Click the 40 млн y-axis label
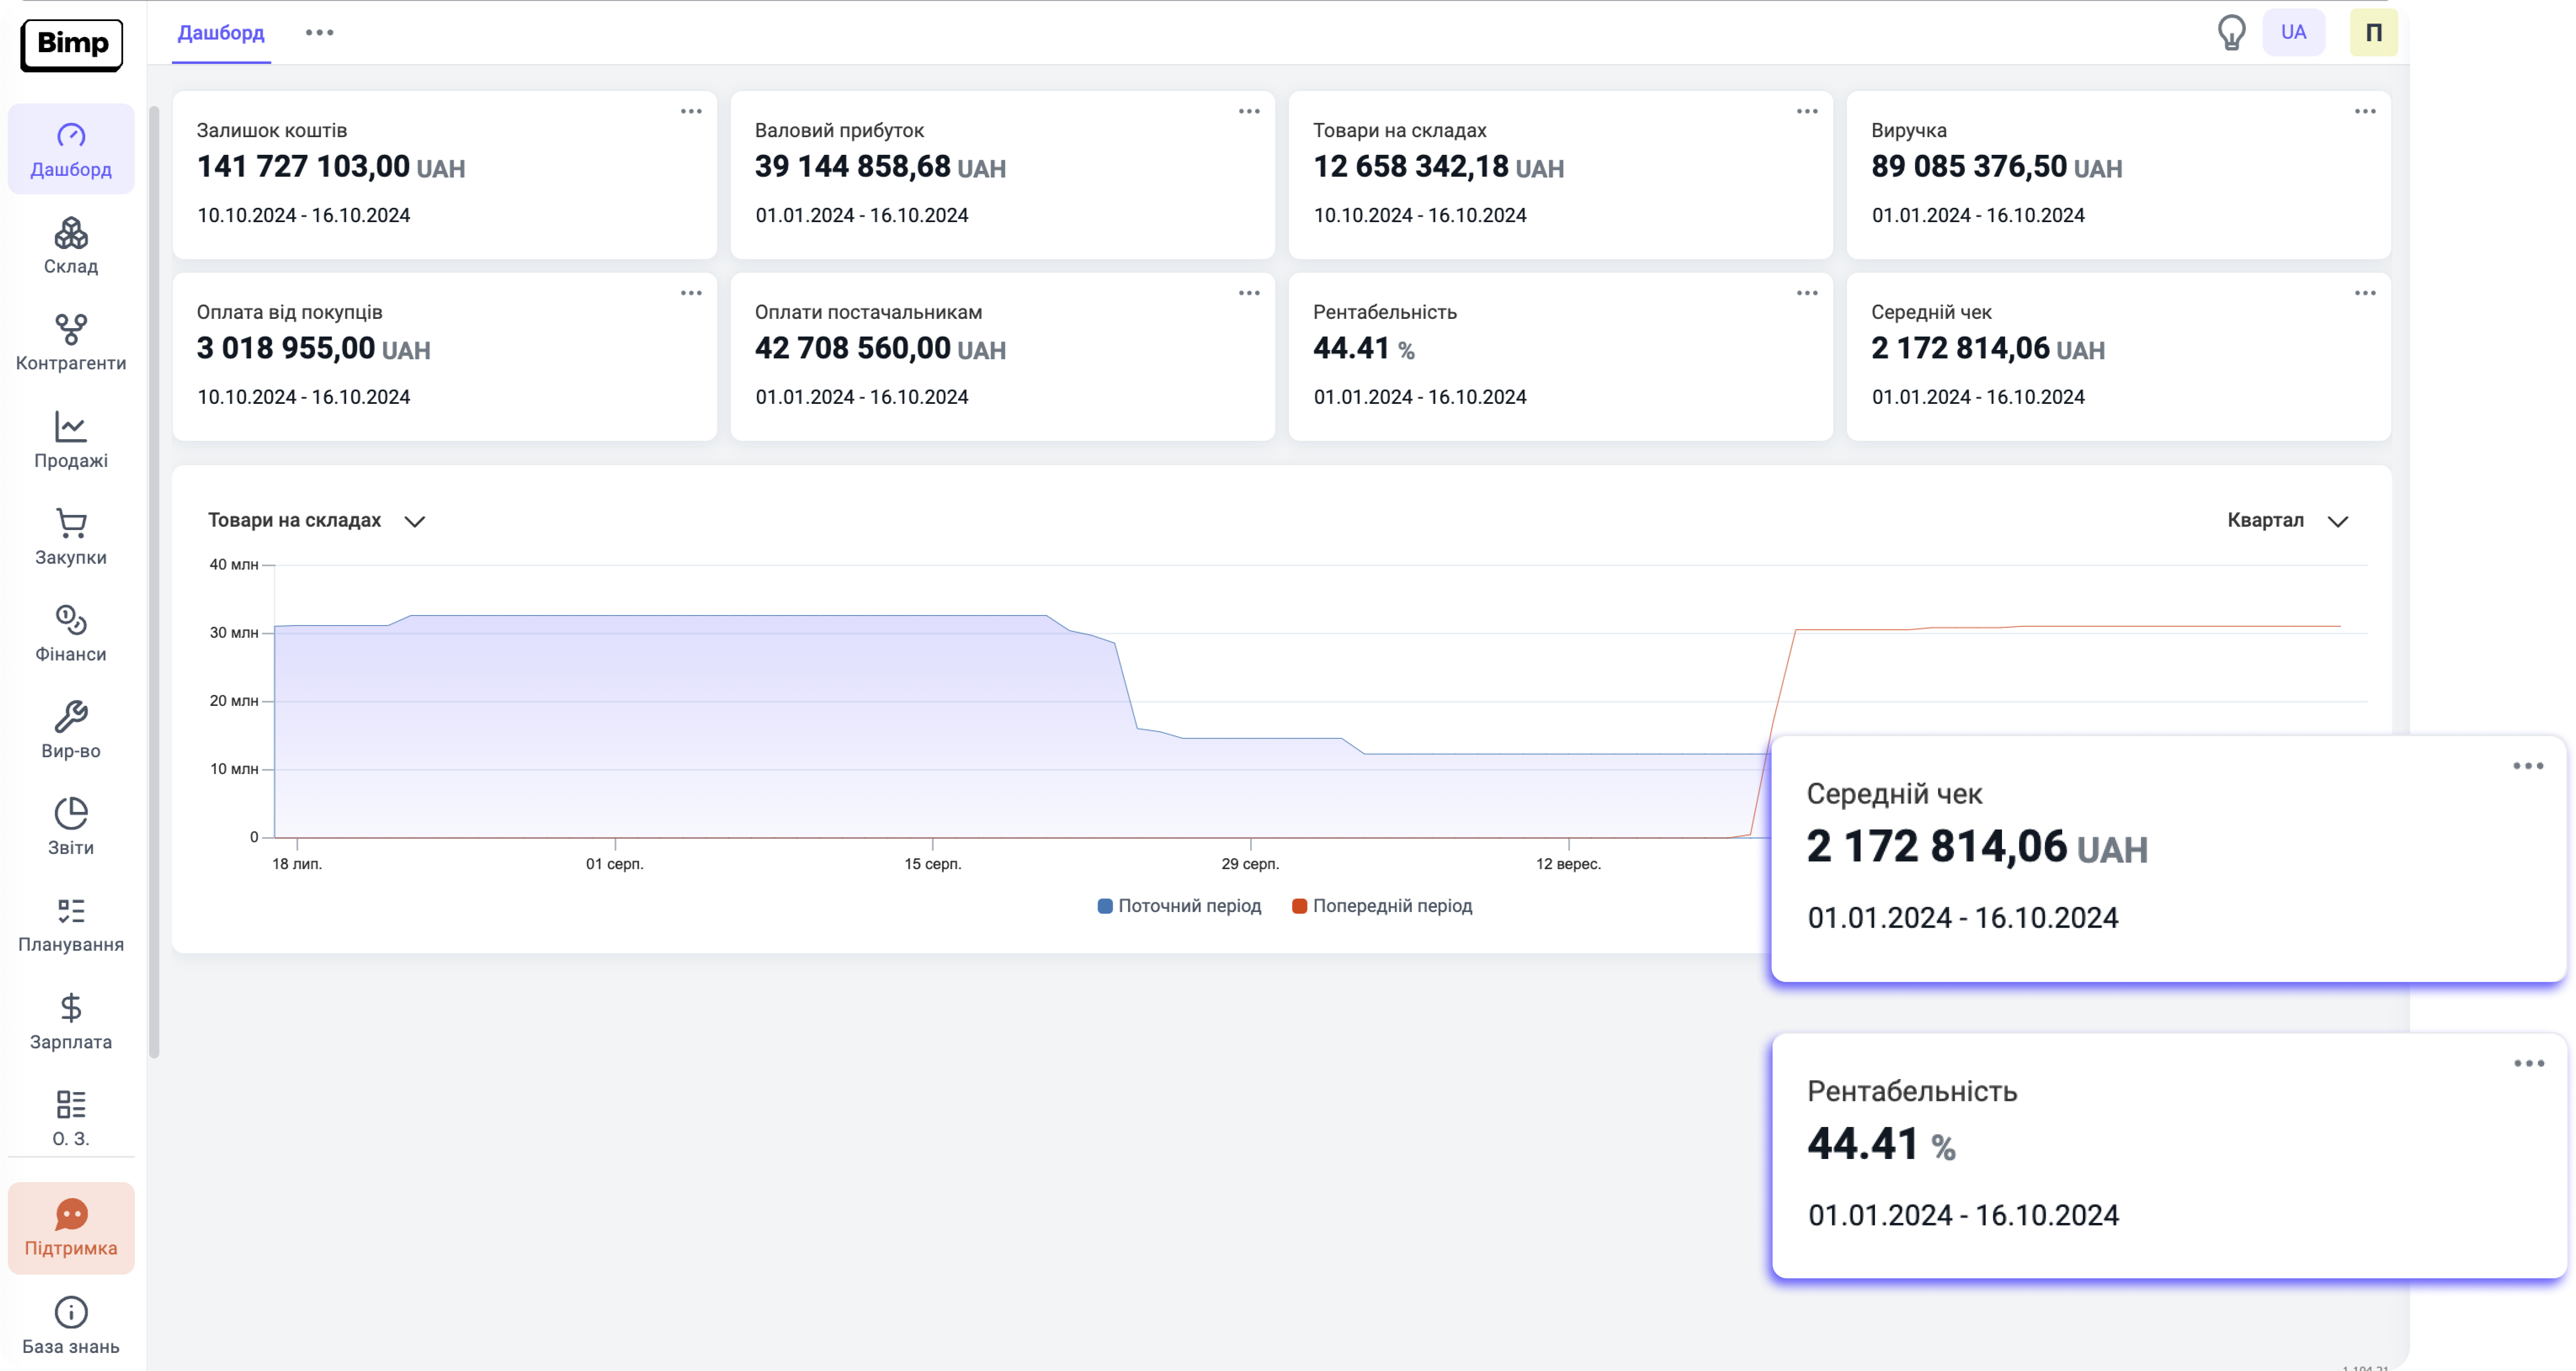This screenshot has height=1371, width=2576. 234,565
